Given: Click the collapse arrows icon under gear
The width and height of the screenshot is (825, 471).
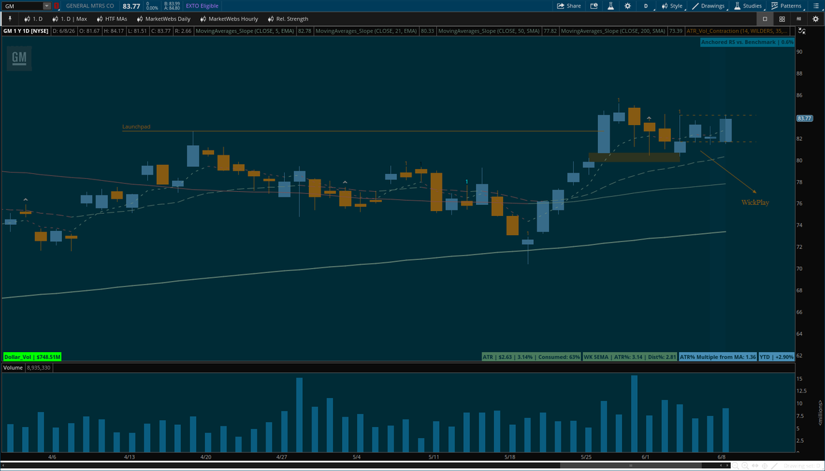Looking at the screenshot, I should [802, 31].
